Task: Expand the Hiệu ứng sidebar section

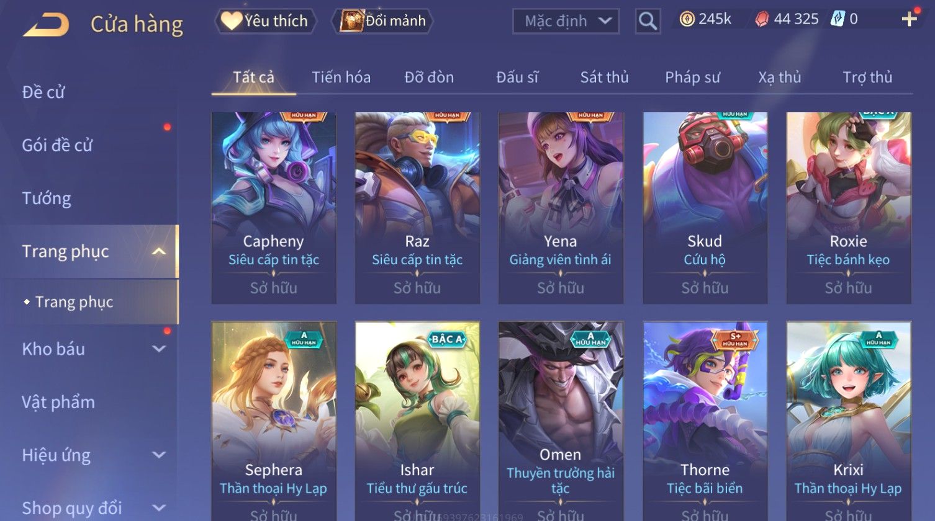Action: pos(159,455)
